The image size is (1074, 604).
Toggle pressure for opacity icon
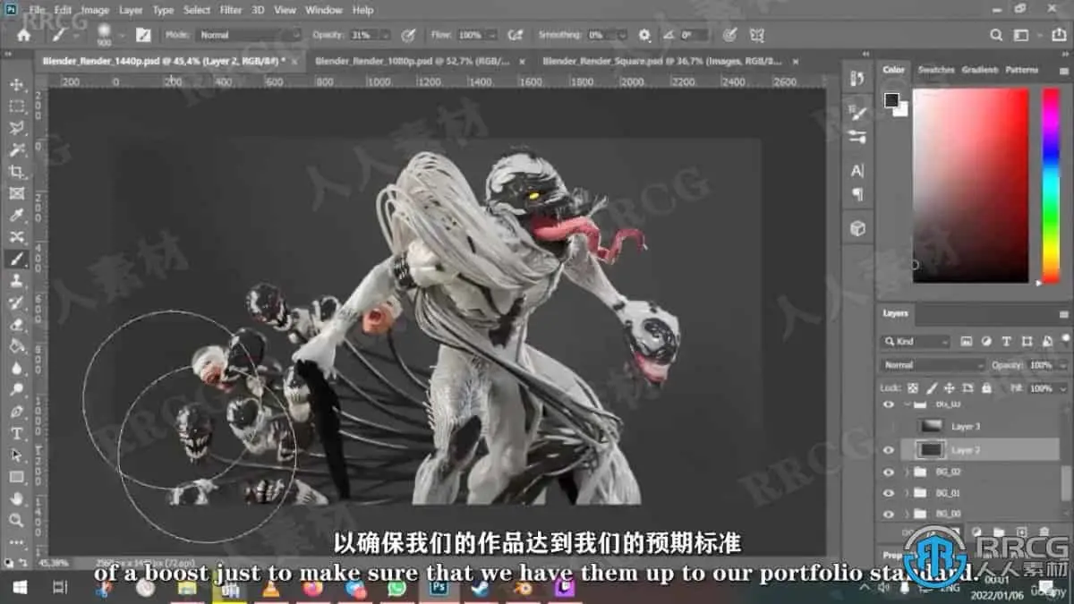click(x=408, y=35)
